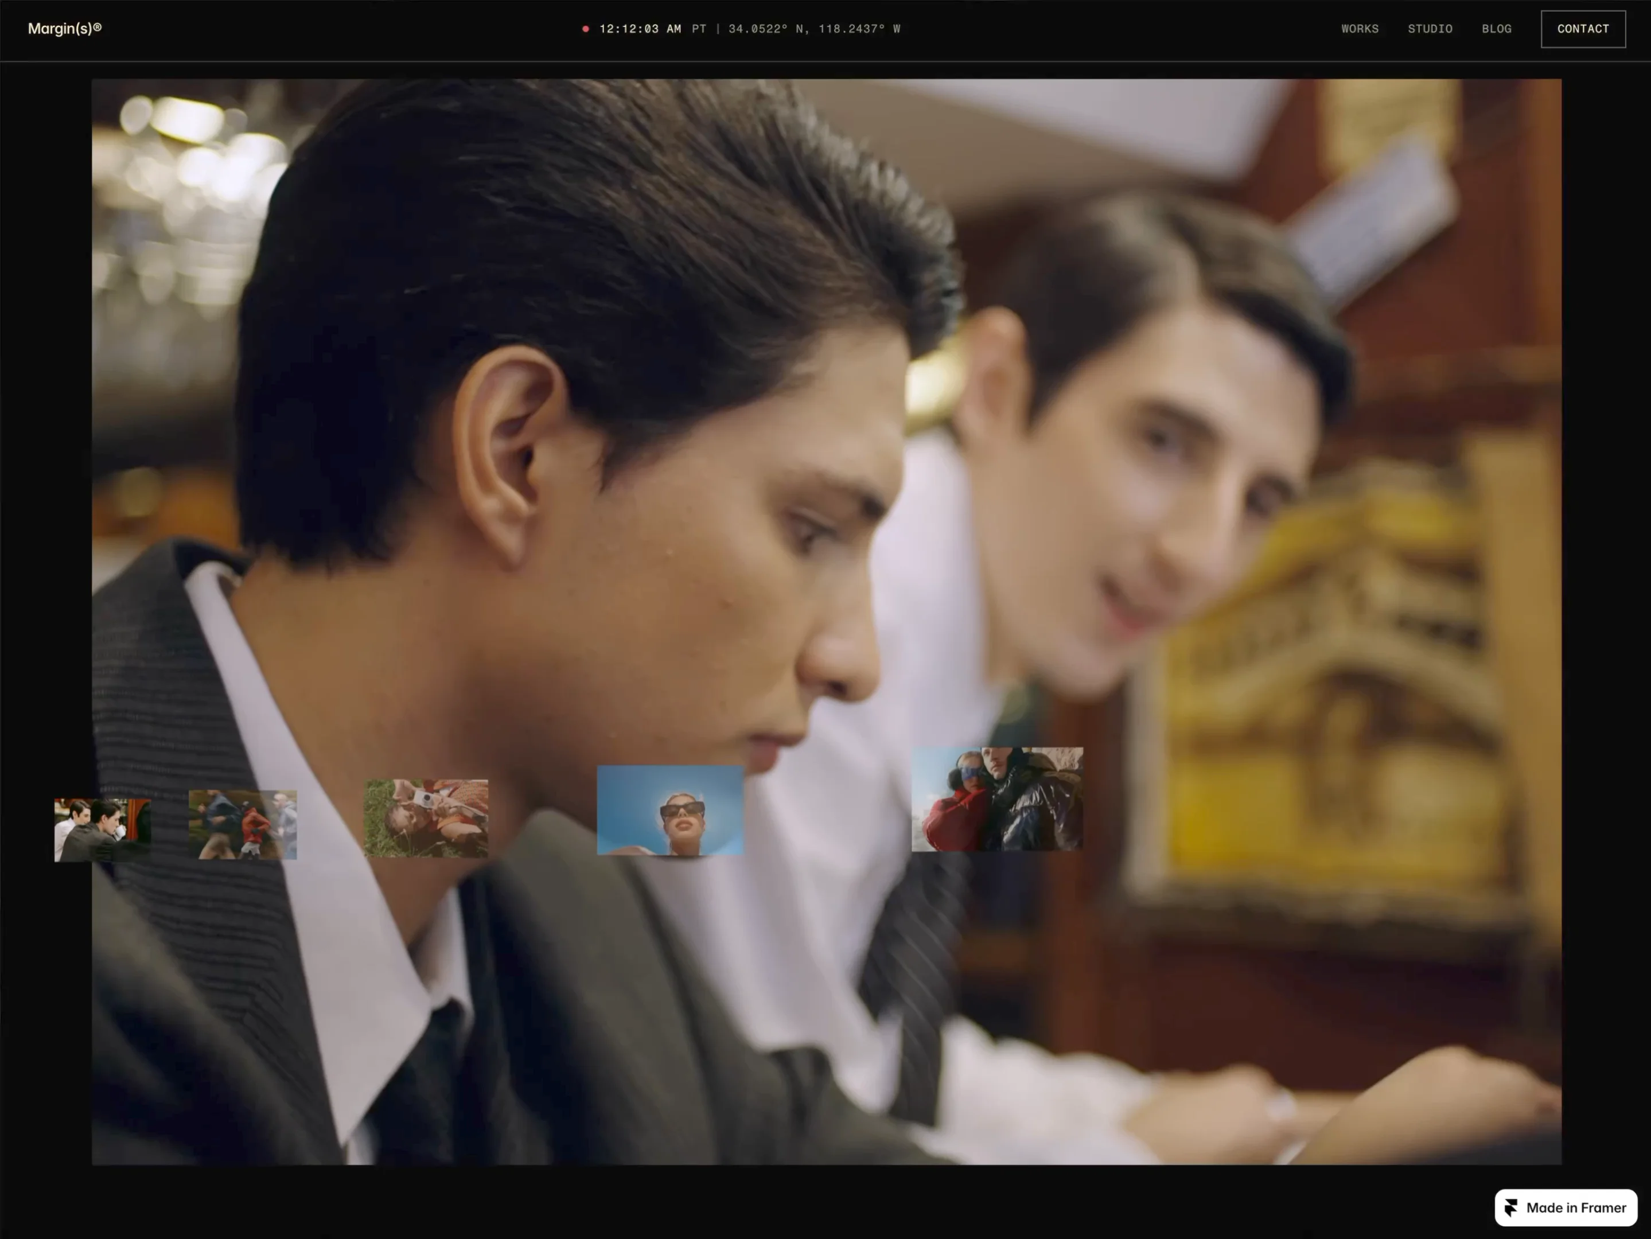Select the couple in winter jackets thumbnail
Screen dimensions: 1651x1239
pyautogui.click(x=997, y=800)
